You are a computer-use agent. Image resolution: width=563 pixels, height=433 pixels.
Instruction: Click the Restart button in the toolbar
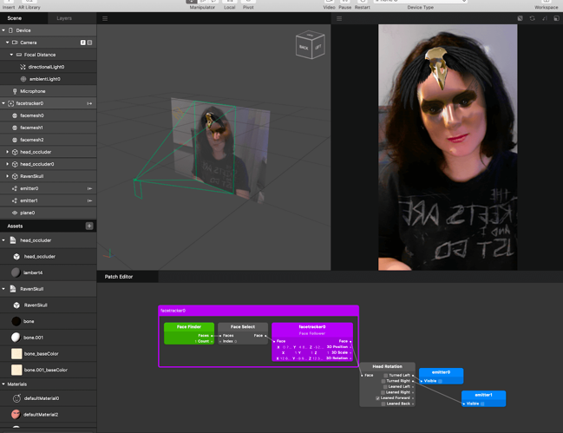click(363, 5)
